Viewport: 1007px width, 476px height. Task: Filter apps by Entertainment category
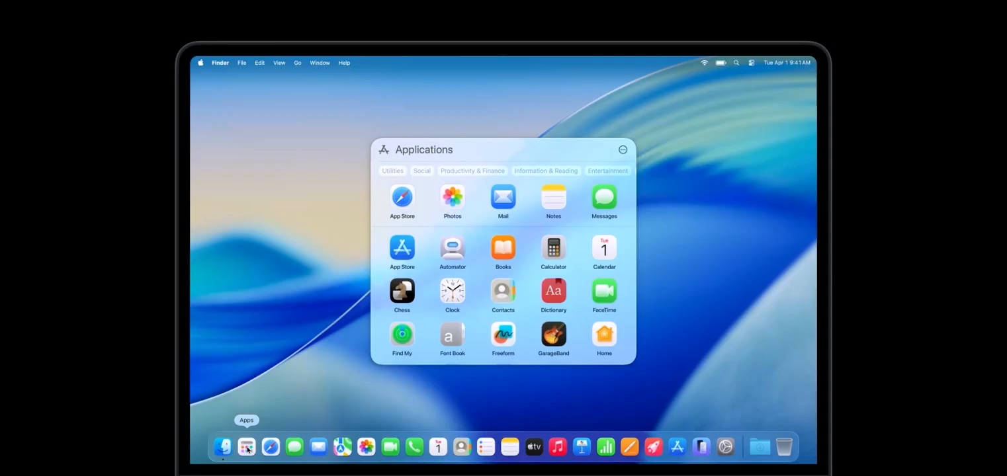(607, 171)
